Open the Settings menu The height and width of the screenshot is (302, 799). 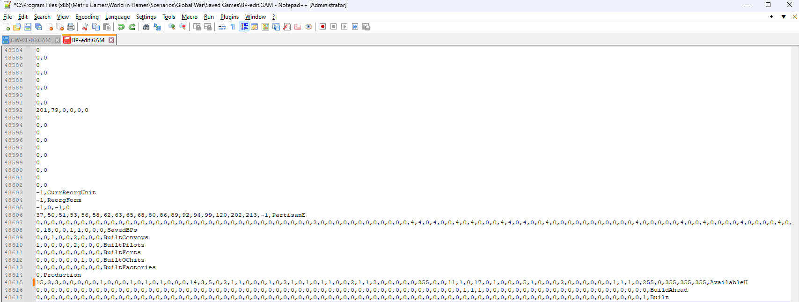point(146,17)
